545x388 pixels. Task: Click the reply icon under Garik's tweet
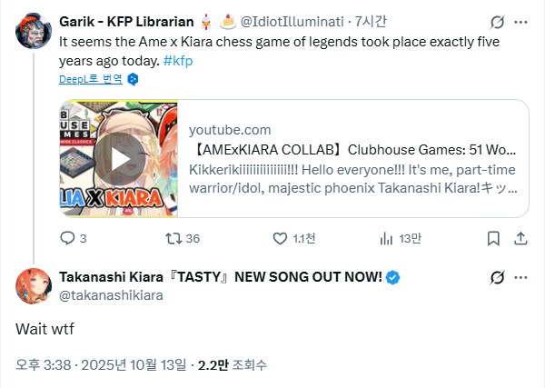(67, 238)
